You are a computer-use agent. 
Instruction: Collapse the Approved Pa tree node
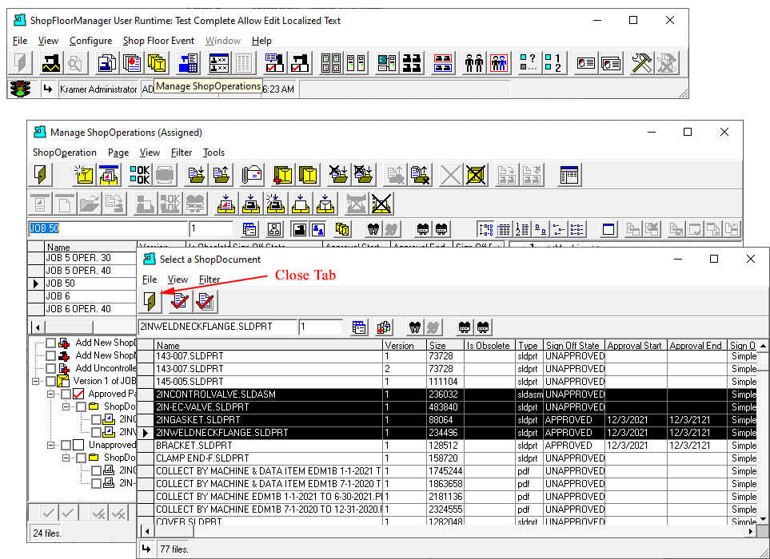point(50,394)
